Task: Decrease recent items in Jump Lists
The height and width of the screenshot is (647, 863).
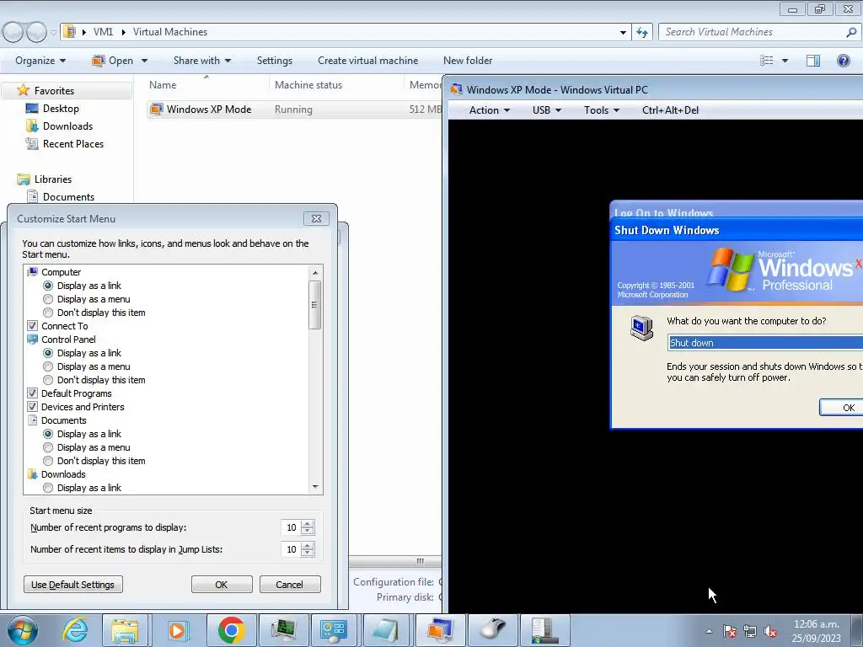Action: (x=308, y=553)
